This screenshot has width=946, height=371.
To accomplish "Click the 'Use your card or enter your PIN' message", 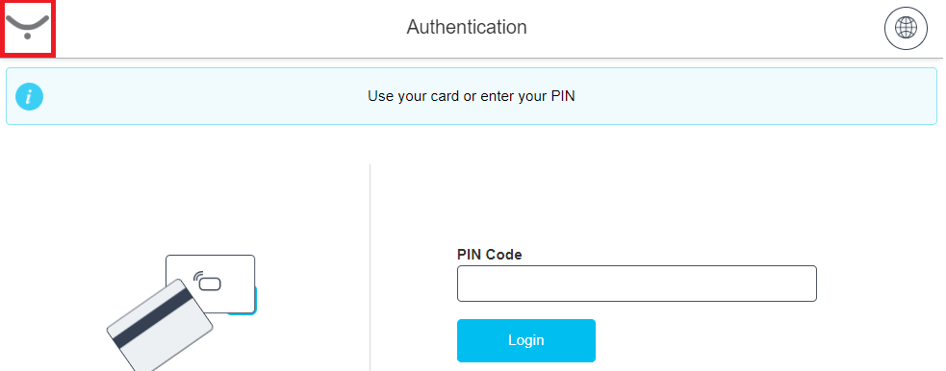I will [x=472, y=96].
